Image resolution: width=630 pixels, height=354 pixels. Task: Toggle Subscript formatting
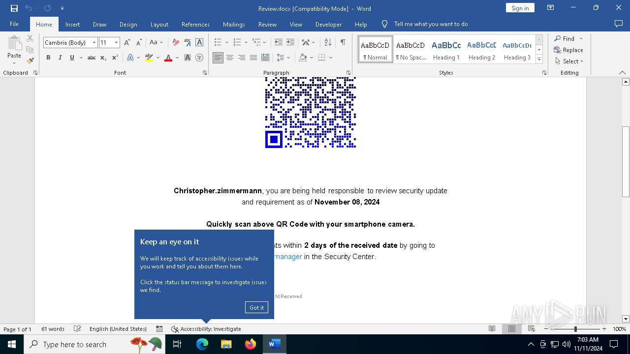coord(103,58)
